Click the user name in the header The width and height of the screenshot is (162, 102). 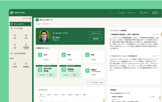point(155,12)
